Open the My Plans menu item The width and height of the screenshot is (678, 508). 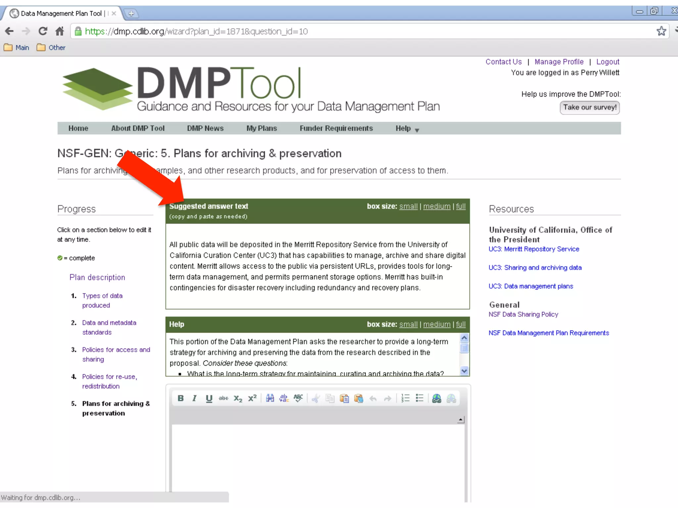point(262,128)
